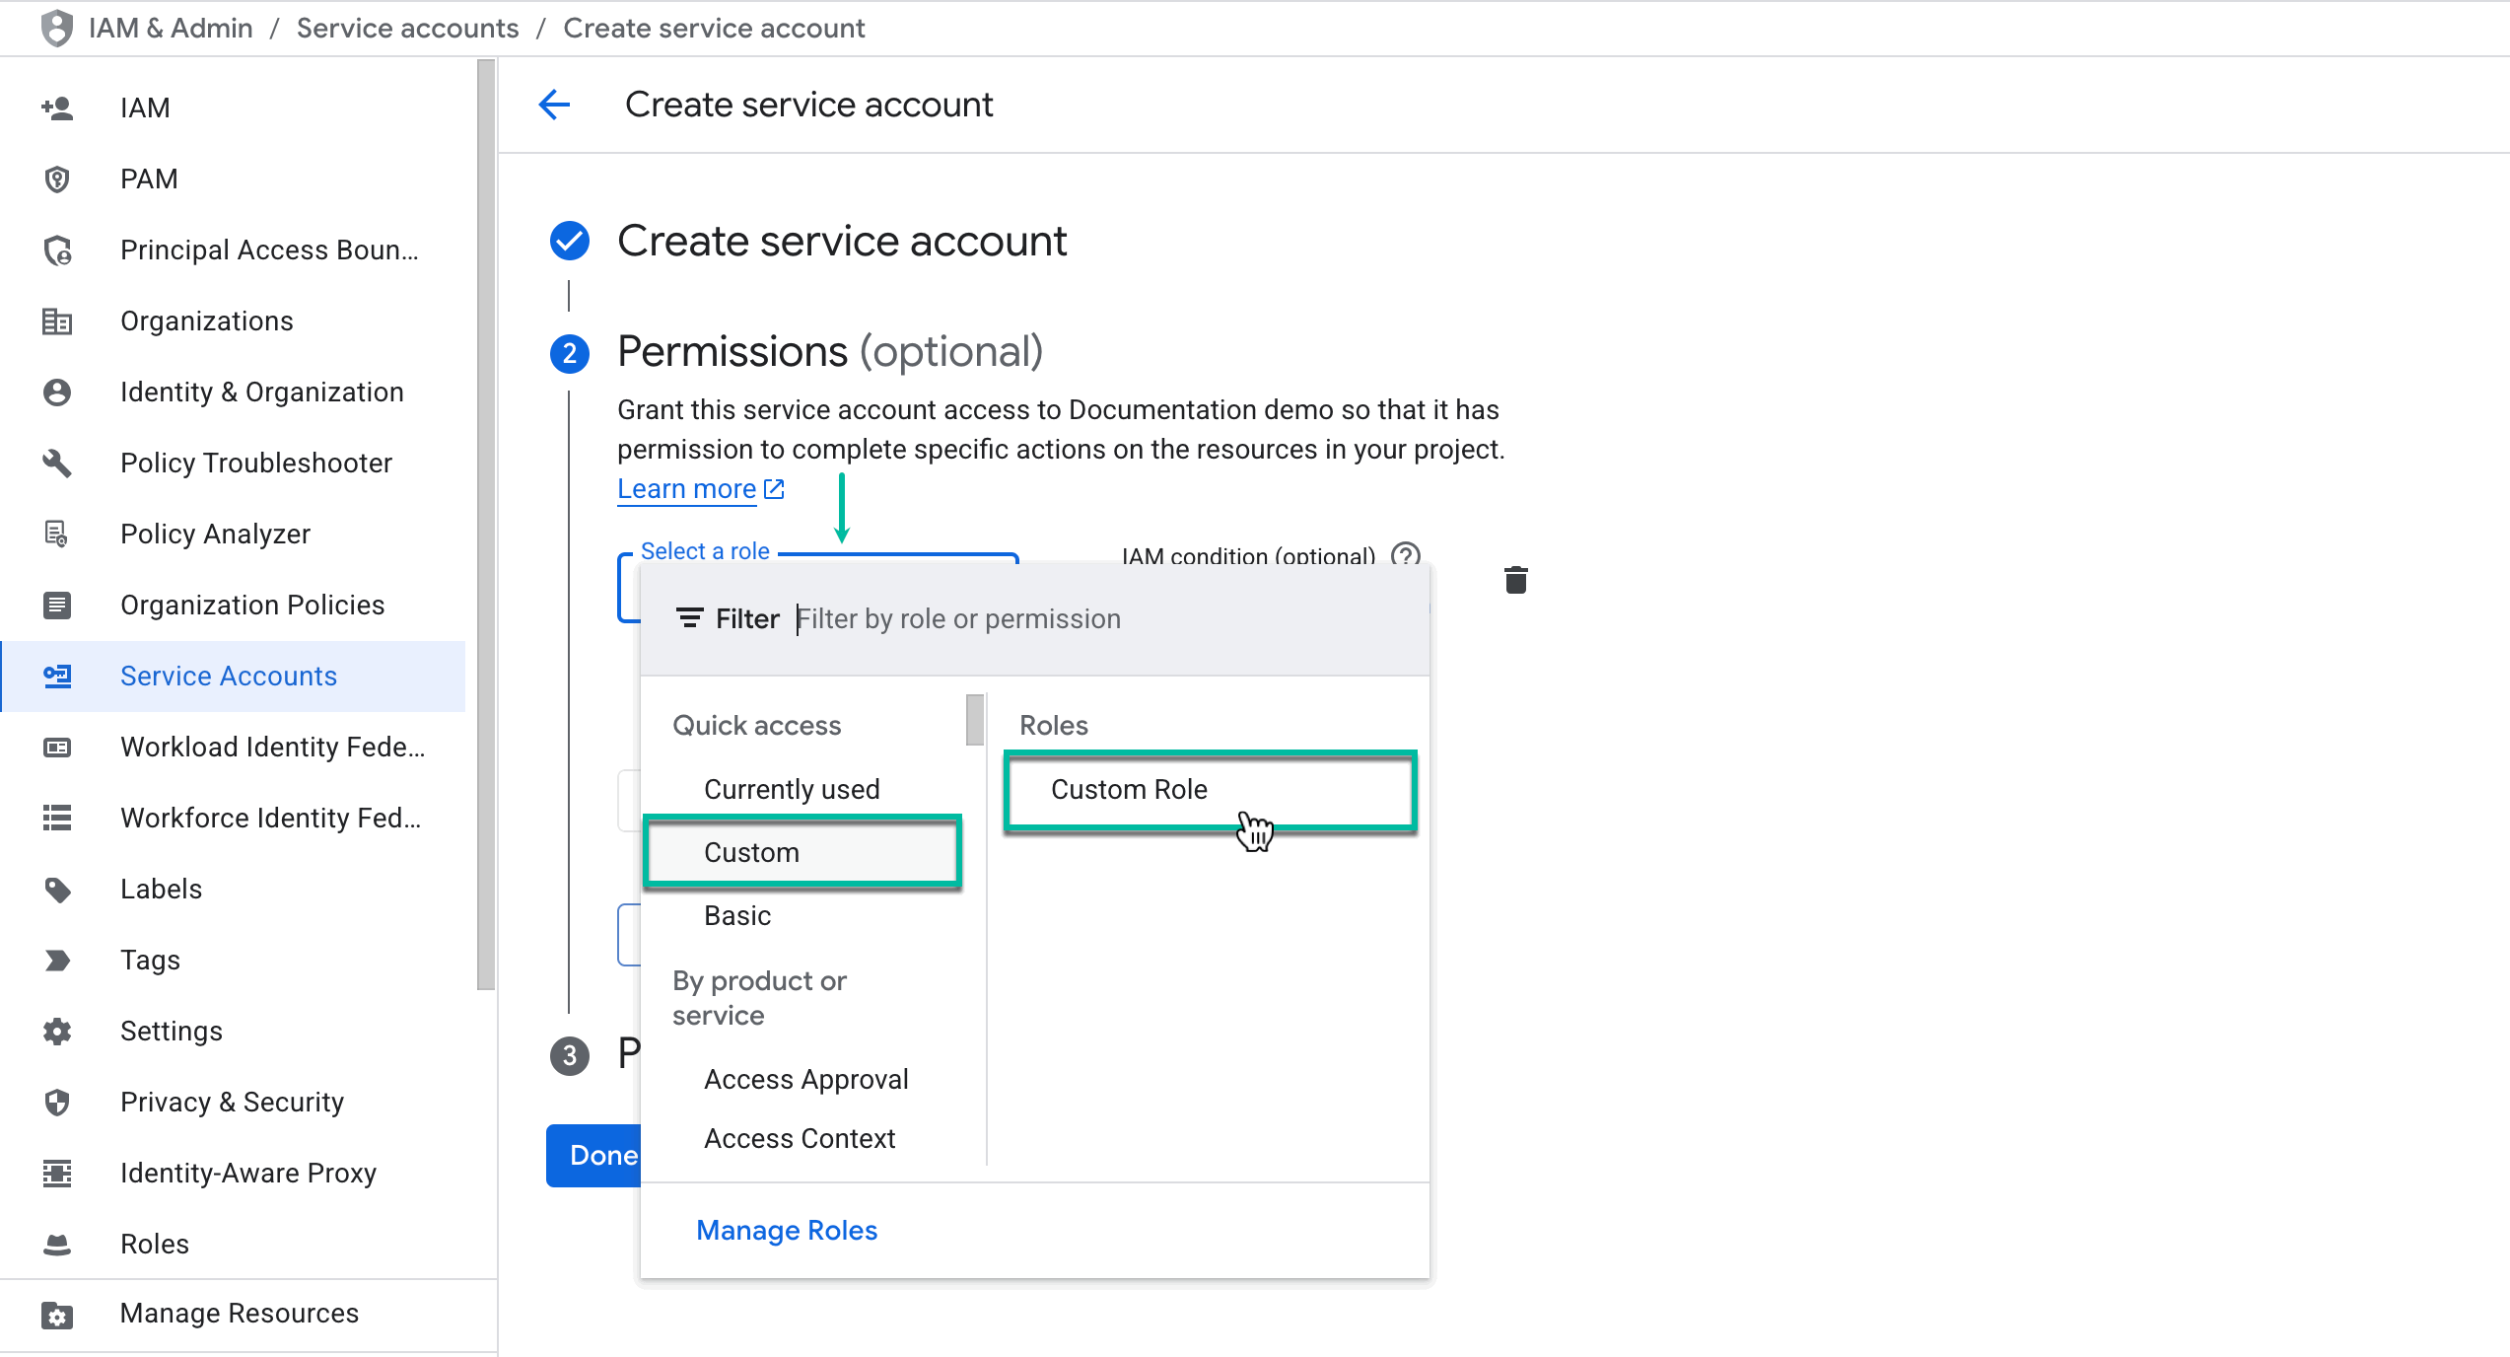Screen dimensions: 2510x1357
Task: Open the IAM section in the sidebar
Action: tap(144, 107)
